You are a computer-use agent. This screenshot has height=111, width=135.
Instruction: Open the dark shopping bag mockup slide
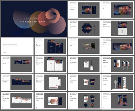tap(84, 10)
